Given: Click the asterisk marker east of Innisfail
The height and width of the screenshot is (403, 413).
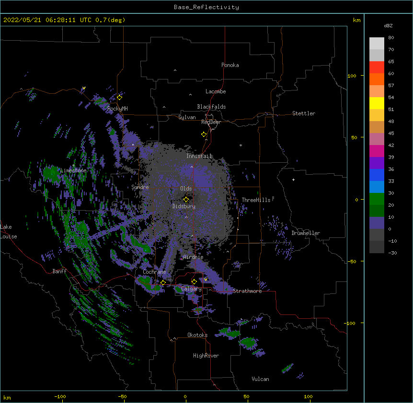Looking at the screenshot, I should (x=241, y=145).
